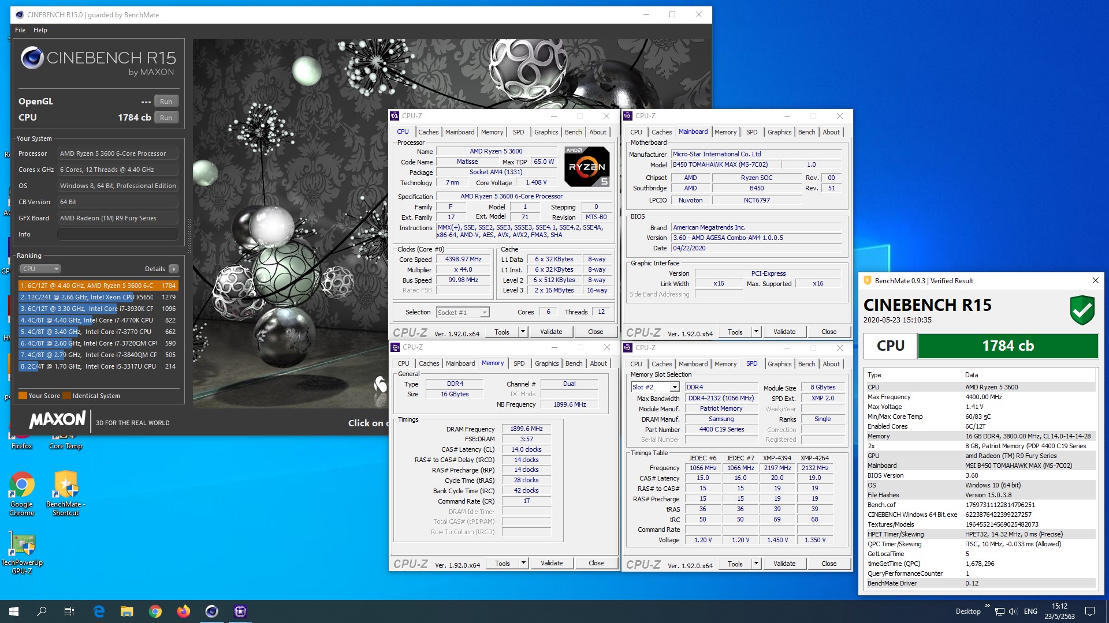The width and height of the screenshot is (1109, 623).
Task: Open Task View on taskbar
Action: [x=69, y=611]
